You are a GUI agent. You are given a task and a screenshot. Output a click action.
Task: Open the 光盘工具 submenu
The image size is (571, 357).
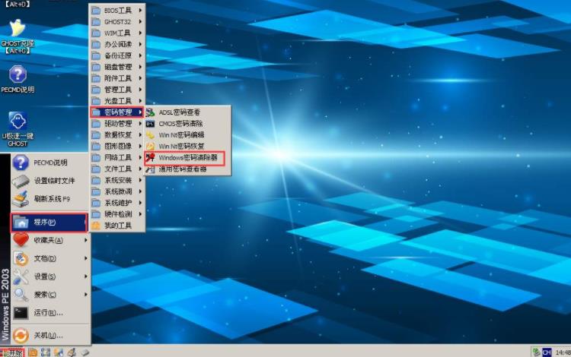117,100
